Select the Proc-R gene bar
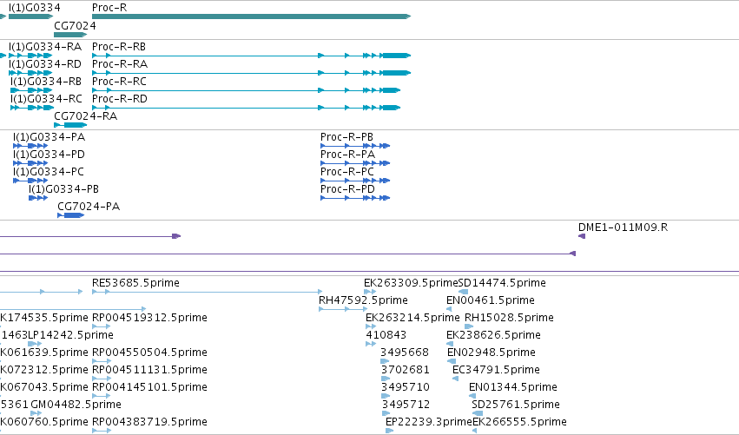 pyautogui.click(x=251, y=16)
